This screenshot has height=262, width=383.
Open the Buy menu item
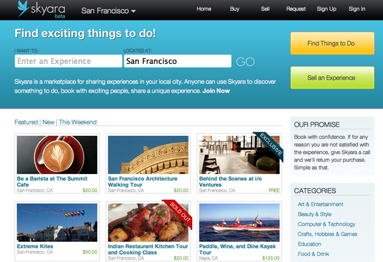pos(235,9)
